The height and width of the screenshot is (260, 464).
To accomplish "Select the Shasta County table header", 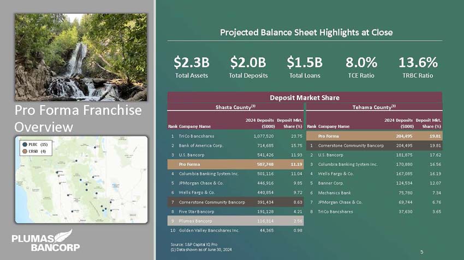I will click(236, 107).
